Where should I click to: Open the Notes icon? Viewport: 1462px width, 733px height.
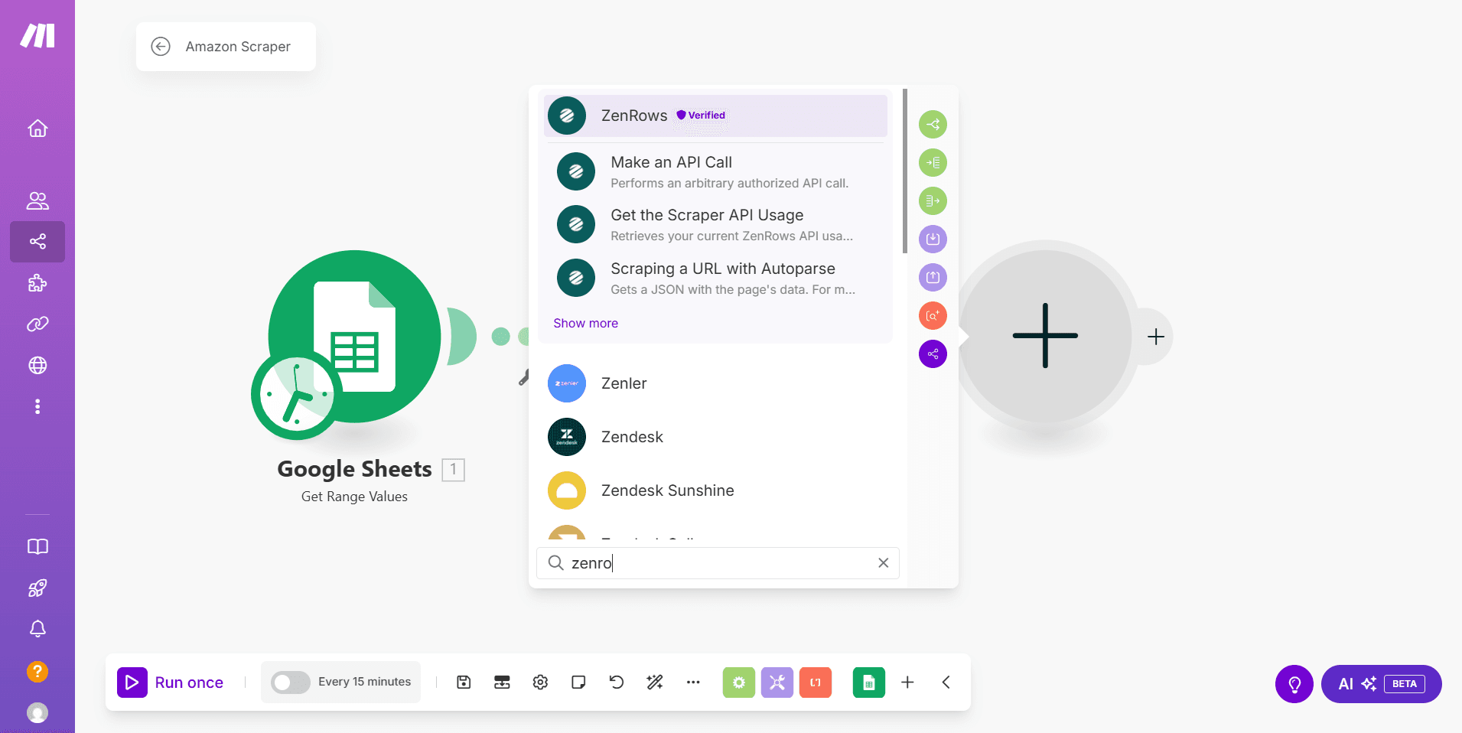coord(578,683)
